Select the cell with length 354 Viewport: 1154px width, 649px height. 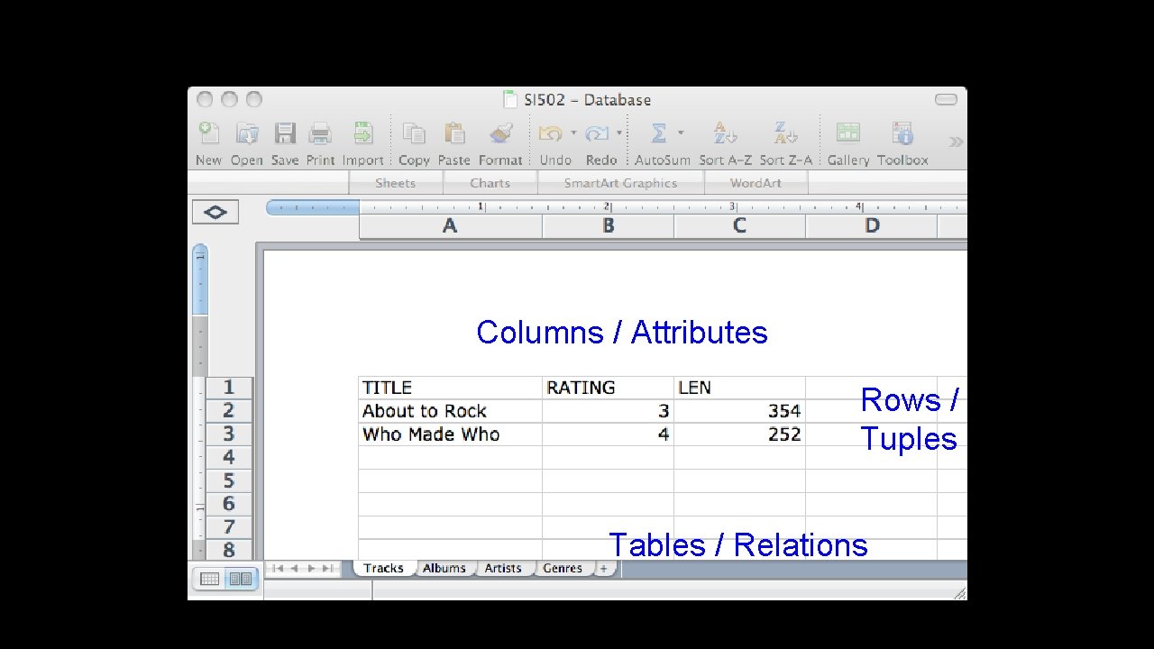pyautogui.click(x=739, y=411)
